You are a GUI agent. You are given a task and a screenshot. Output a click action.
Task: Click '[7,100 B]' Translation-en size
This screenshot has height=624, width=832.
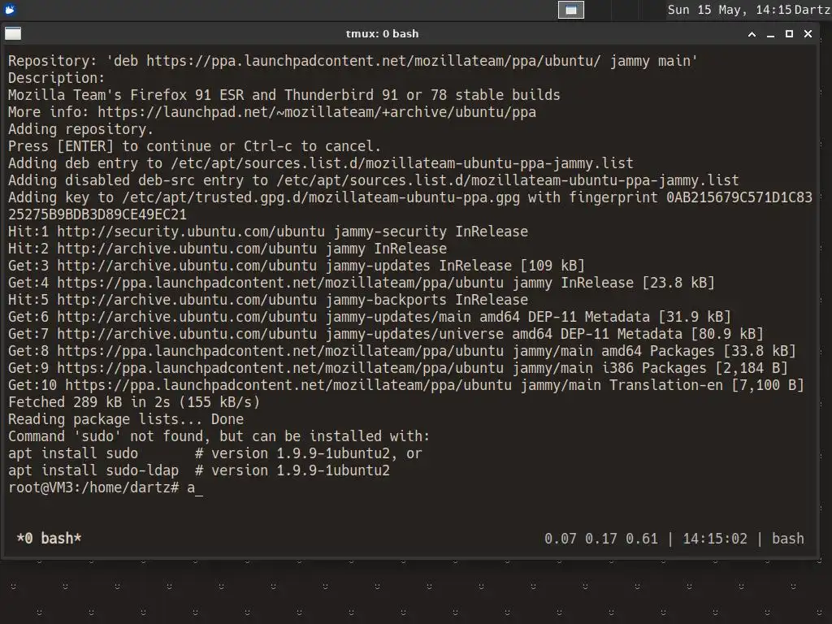click(768, 384)
